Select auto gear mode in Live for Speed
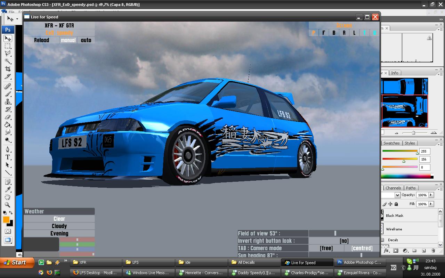The height and width of the screenshot is (278, 445). 86,40
